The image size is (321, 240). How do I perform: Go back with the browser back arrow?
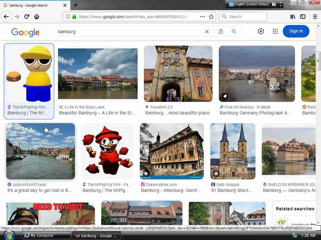(6, 17)
